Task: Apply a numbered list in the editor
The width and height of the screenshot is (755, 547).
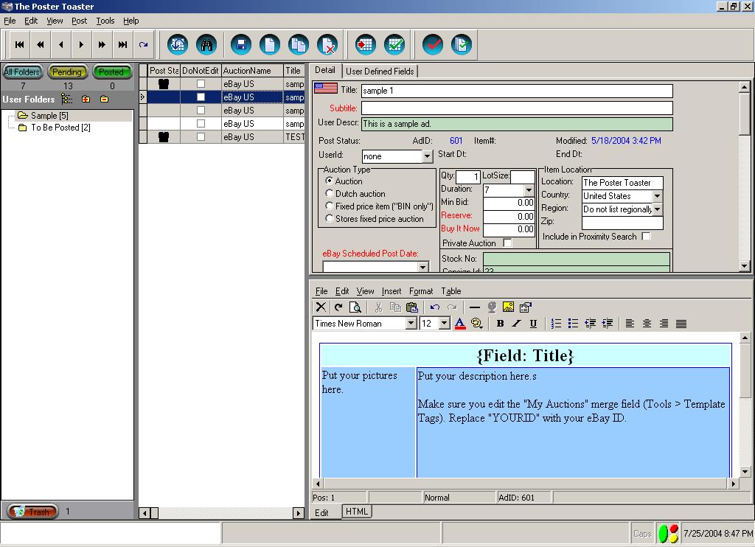Action: pos(556,324)
